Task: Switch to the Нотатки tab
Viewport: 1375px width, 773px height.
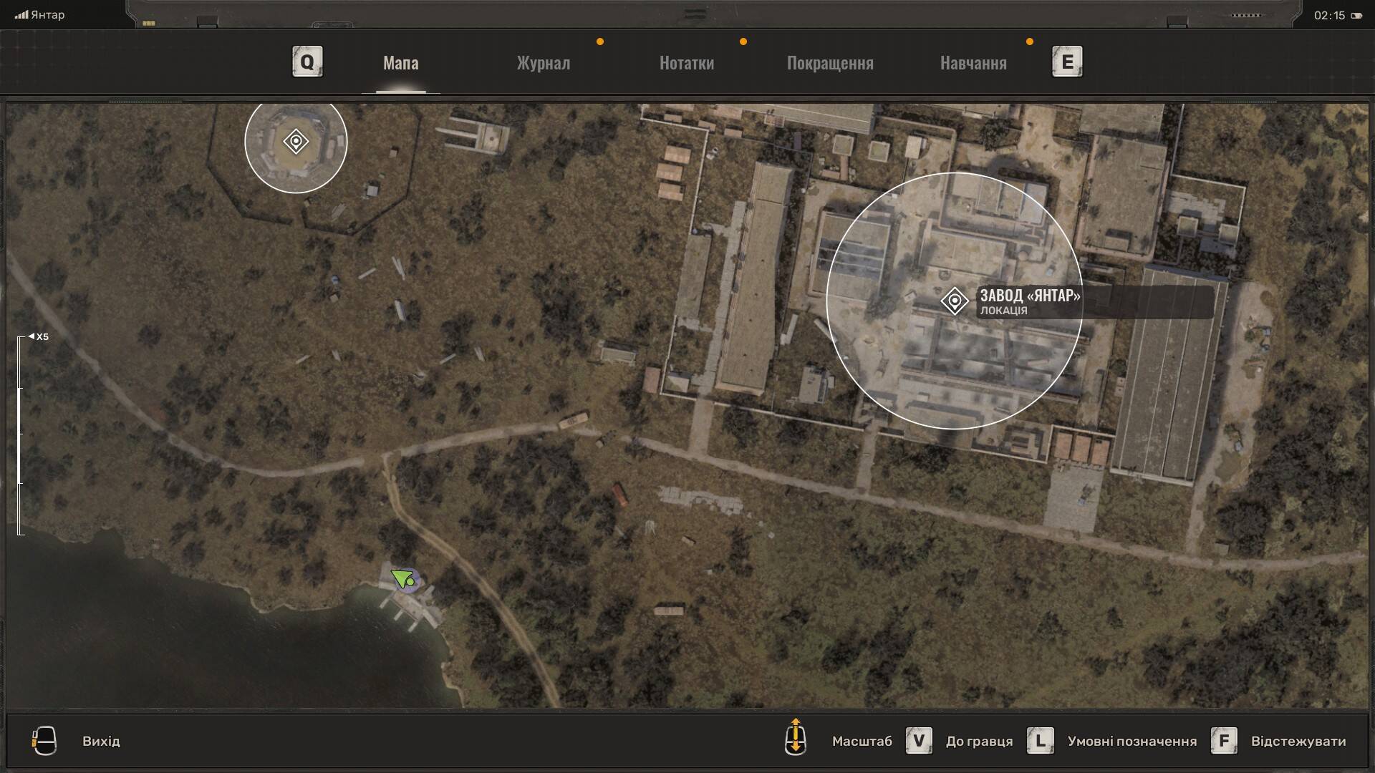Action: point(687,63)
